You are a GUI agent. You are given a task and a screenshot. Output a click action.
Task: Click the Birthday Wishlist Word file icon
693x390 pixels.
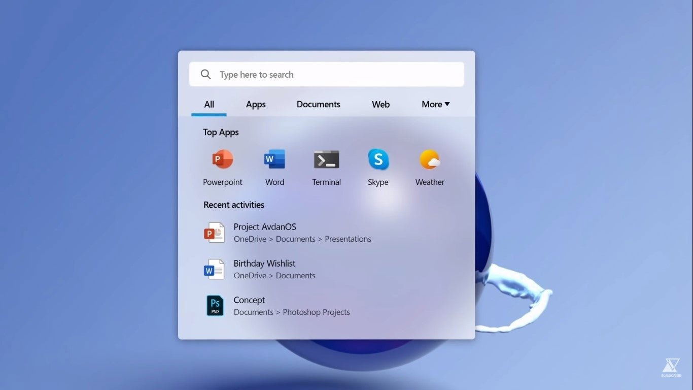[215, 269]
